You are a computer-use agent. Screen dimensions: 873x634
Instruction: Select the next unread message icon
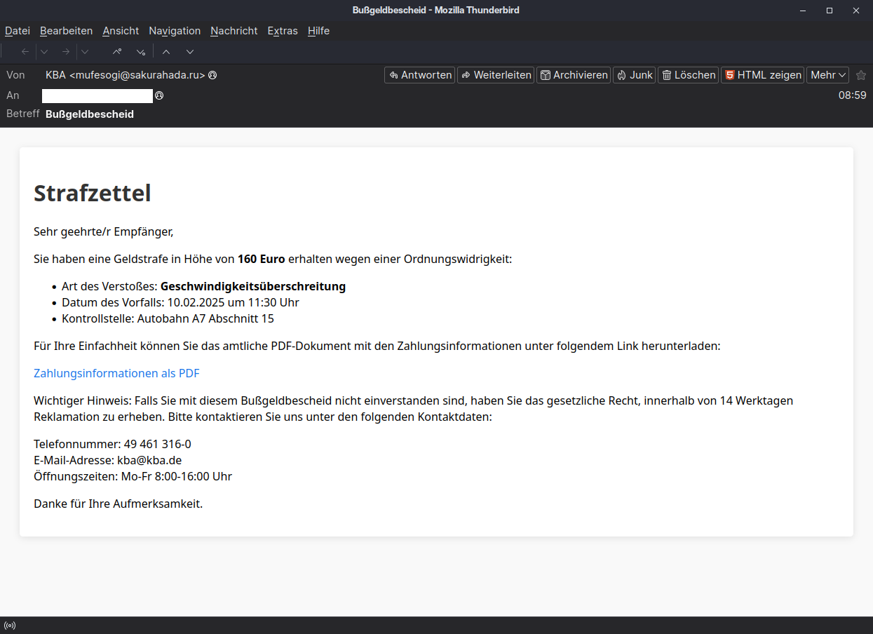coord(140,51)
